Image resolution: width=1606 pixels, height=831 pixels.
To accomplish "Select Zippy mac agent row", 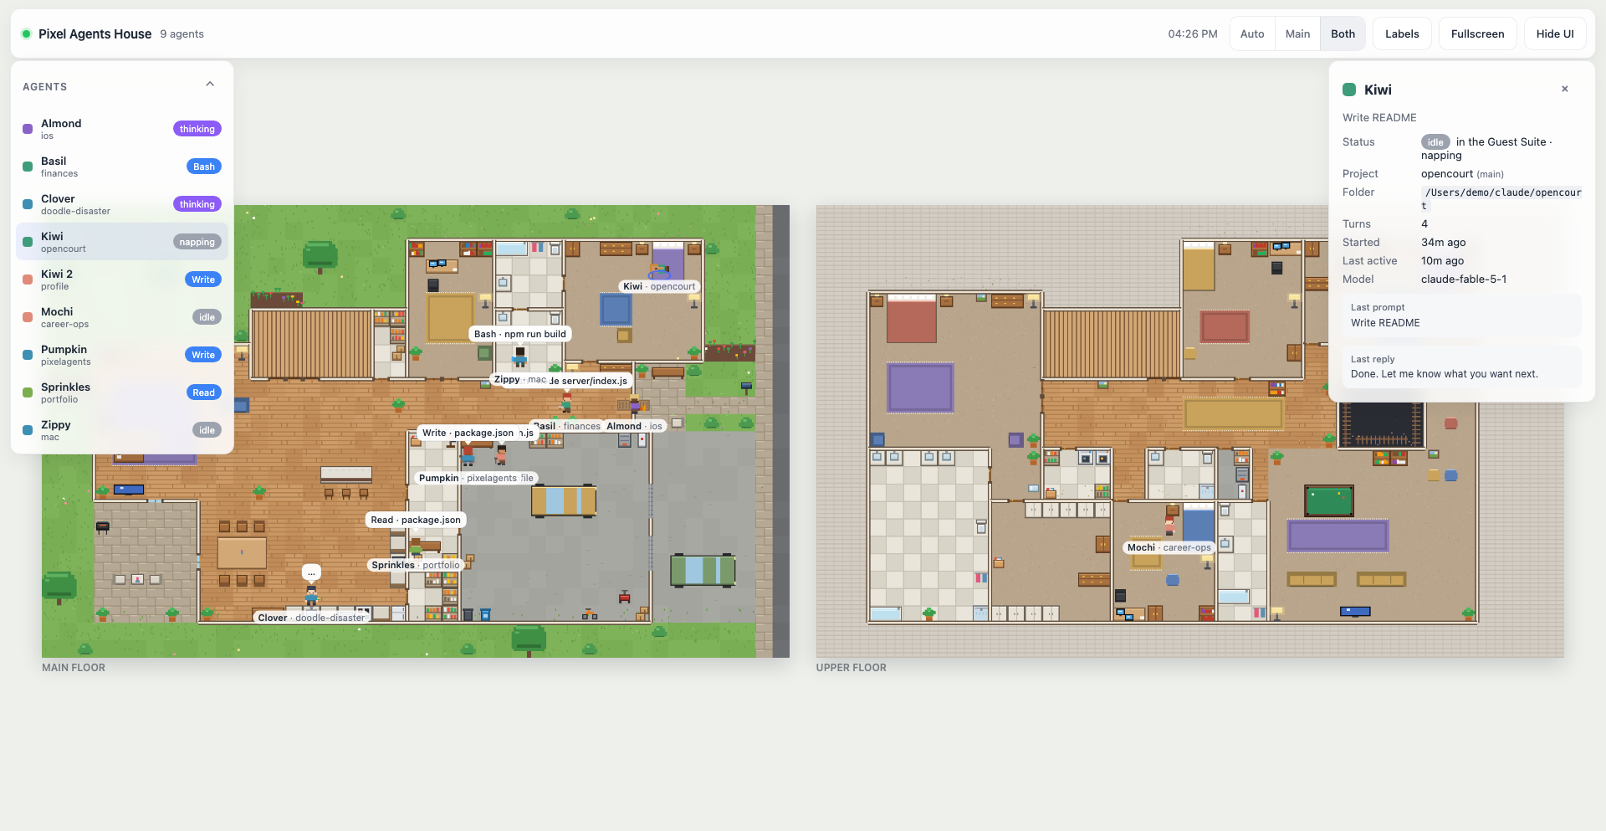I will tap(122, 430).
